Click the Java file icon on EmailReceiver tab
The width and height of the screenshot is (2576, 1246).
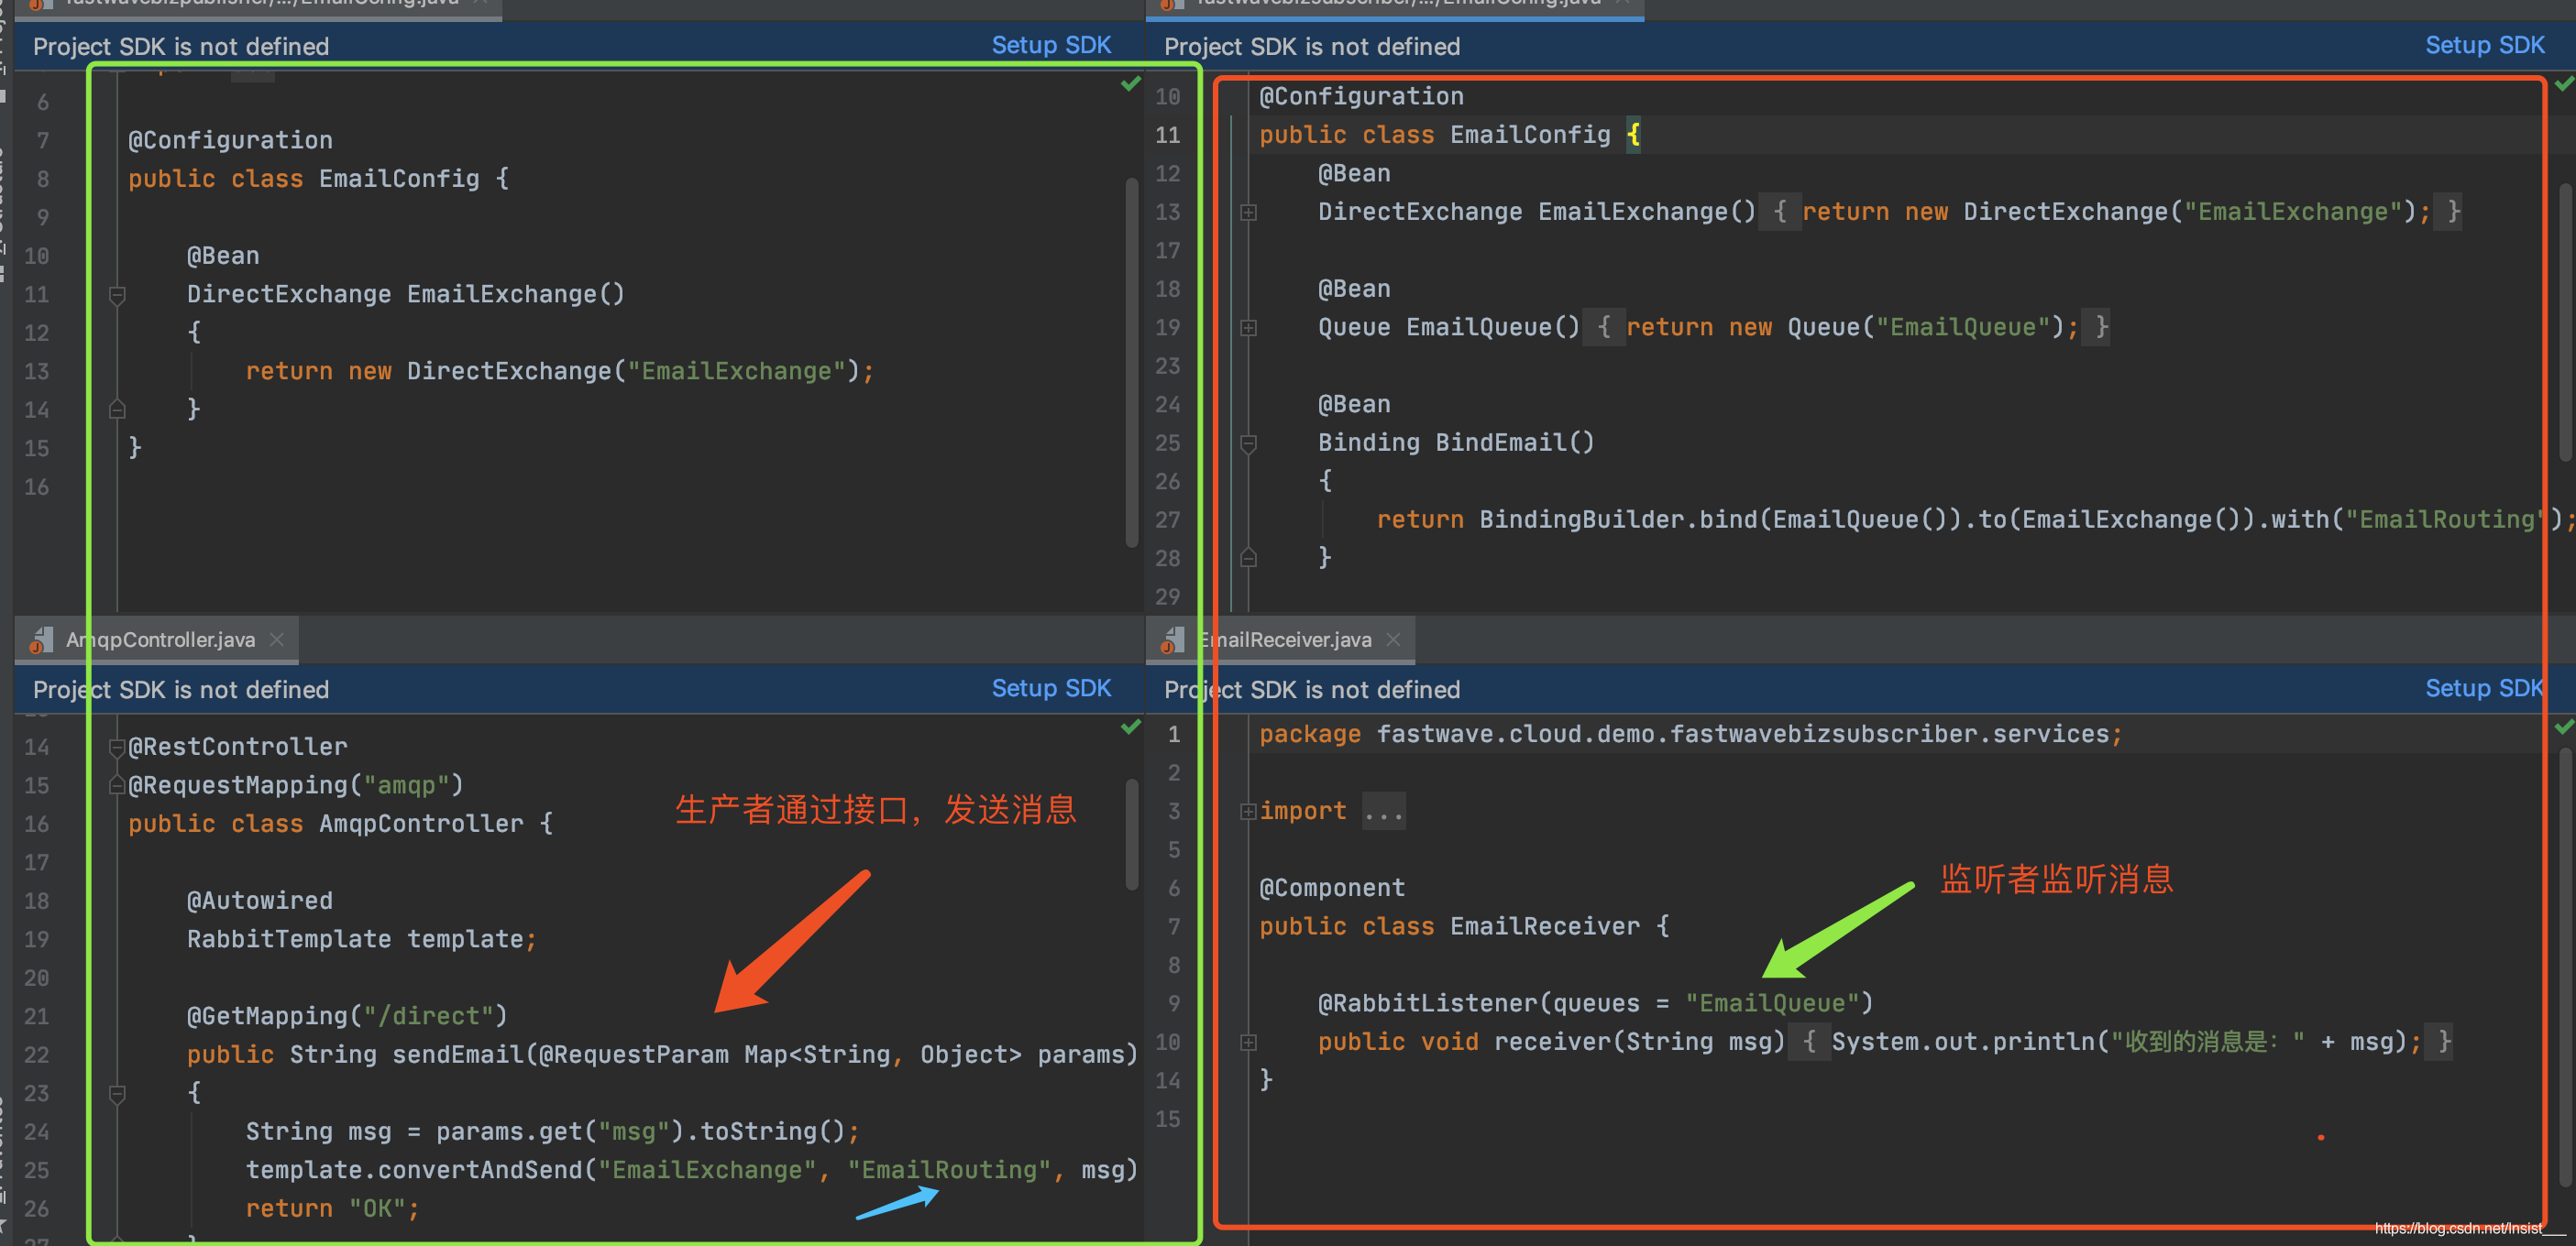click(1172, 639)
